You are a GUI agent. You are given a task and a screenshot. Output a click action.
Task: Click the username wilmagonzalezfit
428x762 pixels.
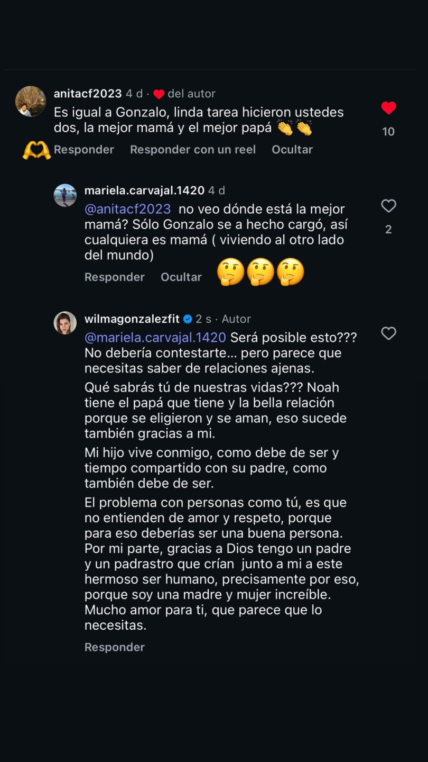pyautogui.click(x=132, y=319)
